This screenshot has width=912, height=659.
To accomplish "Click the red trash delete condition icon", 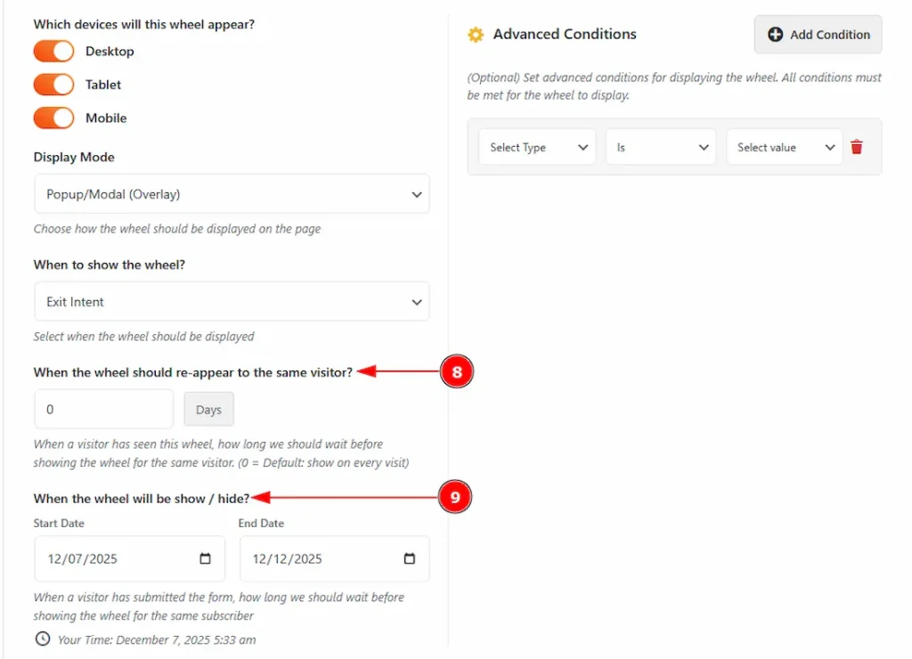I will (857, 148).
